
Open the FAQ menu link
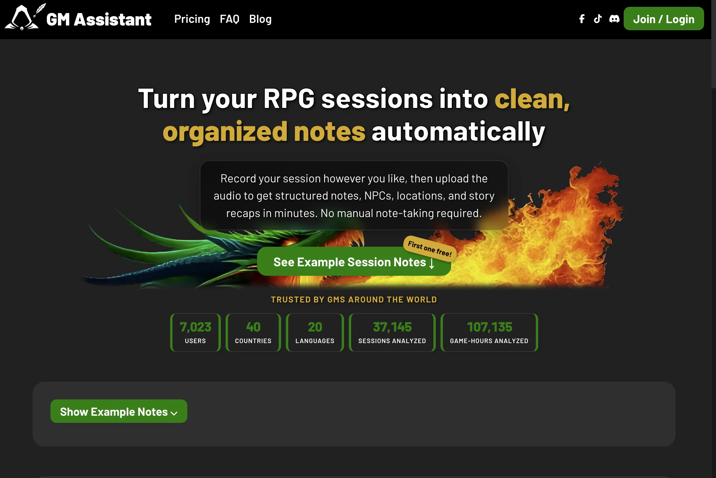[229, 19]
